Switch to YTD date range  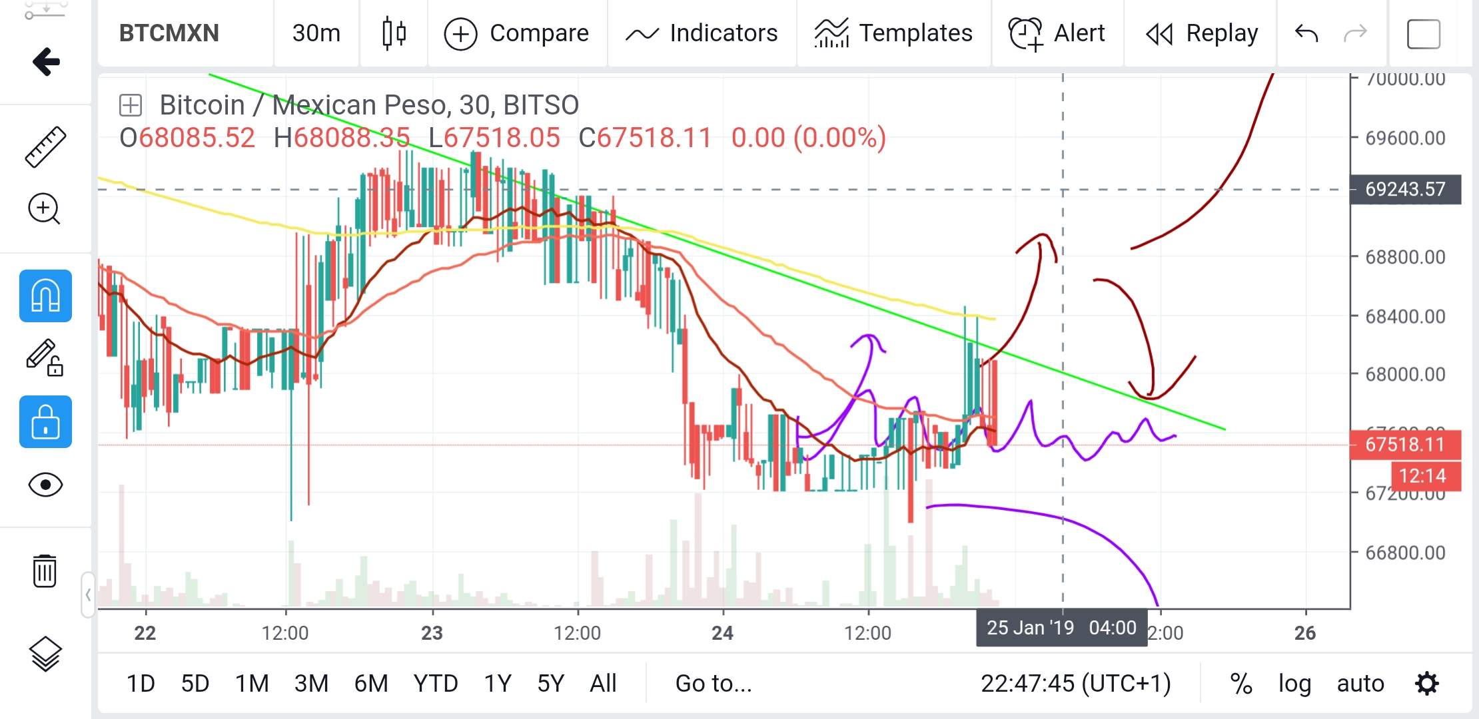point(435,684)
